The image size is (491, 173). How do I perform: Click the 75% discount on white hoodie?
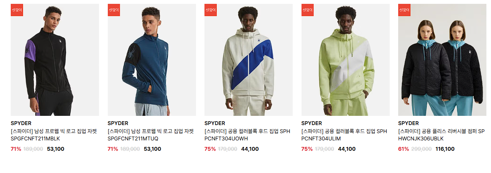tap(210, 149)
